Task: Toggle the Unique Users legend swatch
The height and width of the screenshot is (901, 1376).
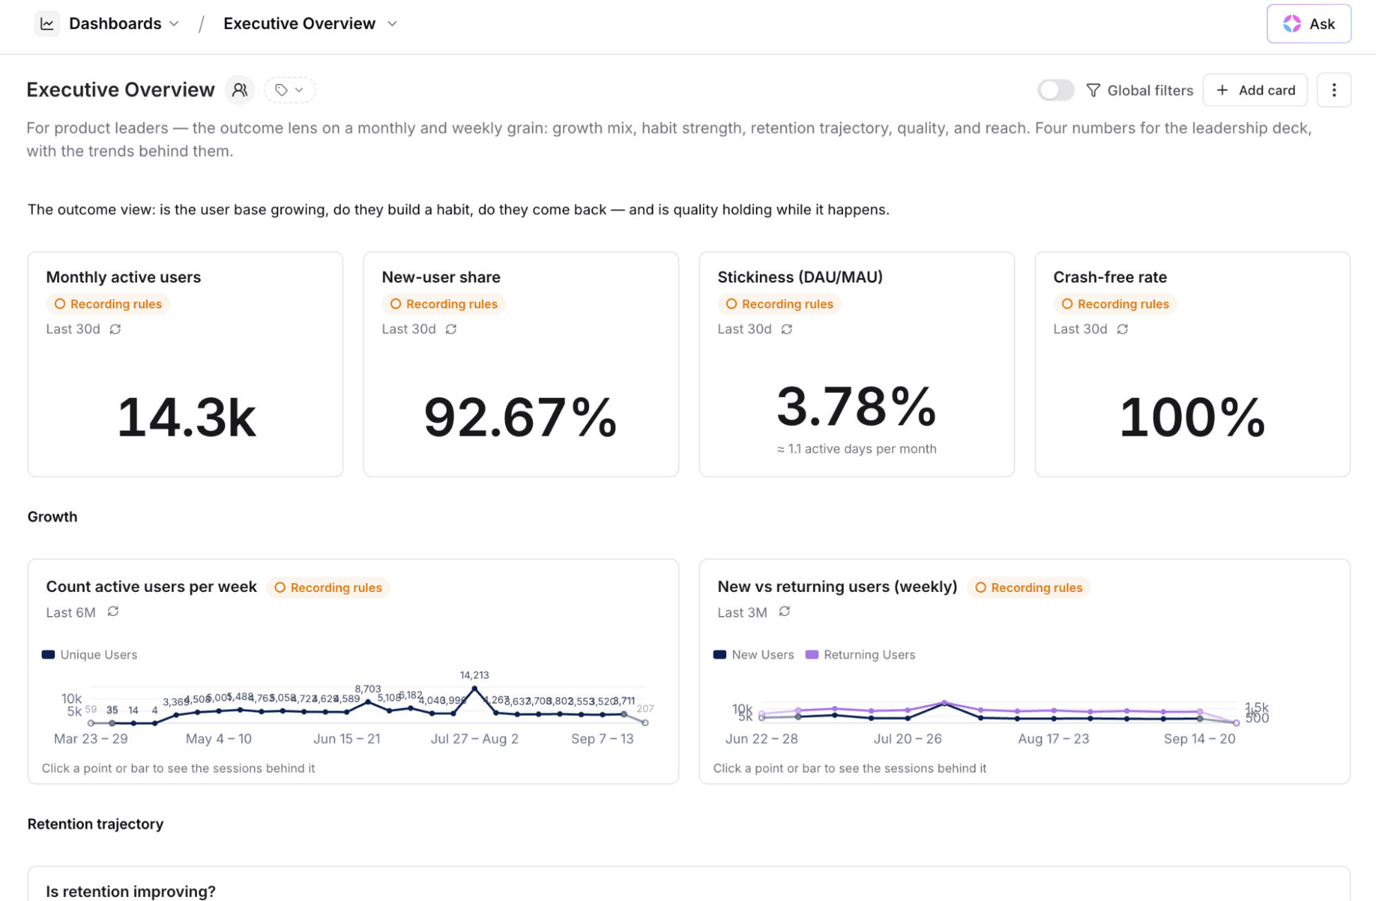Action: (x=48, y=655)
